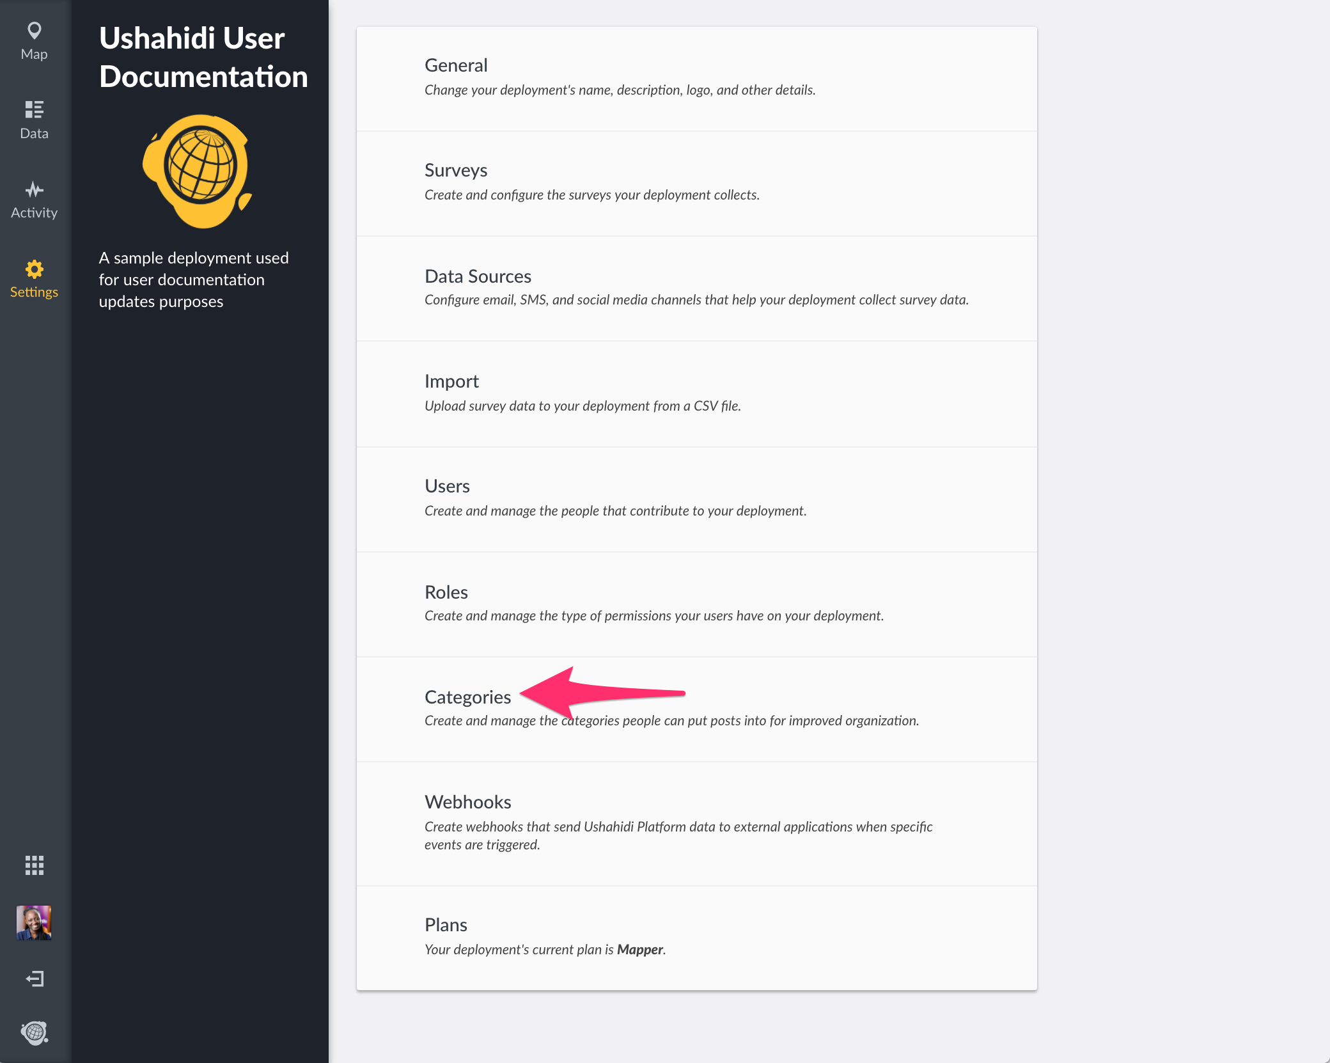Open the Data view icon
The width and height of the screenshot is (1330, 1063).
click(x=34, y=109)
